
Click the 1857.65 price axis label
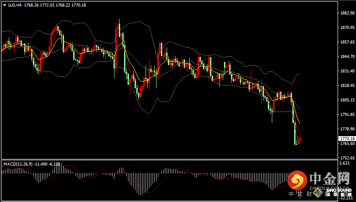tap(347, 42)
